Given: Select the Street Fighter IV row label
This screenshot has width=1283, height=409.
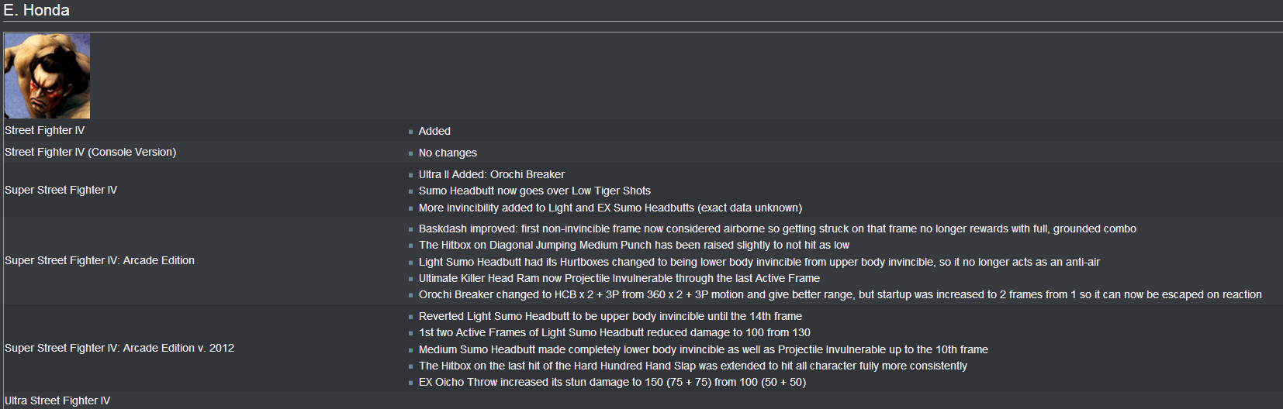Looking at the screenshot, I should pos(45,130).
